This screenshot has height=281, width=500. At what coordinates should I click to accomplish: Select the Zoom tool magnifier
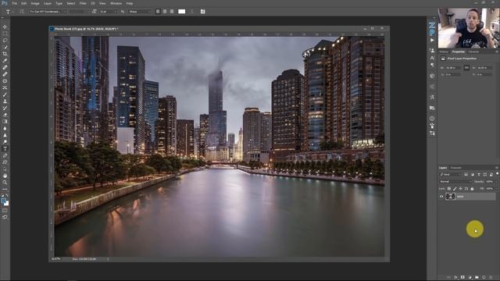(5, 182)
